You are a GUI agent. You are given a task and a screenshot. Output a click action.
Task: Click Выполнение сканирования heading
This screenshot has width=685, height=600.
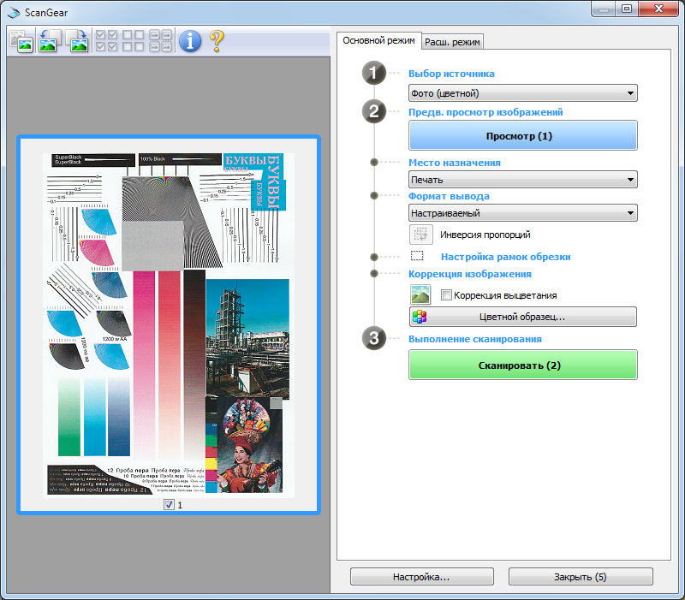[475, 339]
